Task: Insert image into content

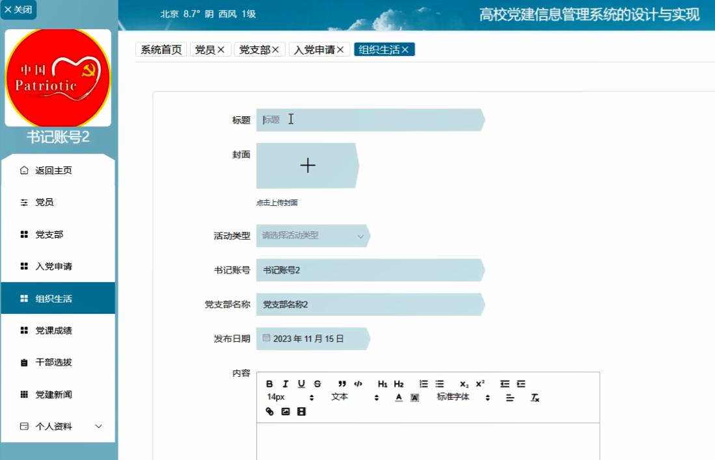Action: (286, 412)
